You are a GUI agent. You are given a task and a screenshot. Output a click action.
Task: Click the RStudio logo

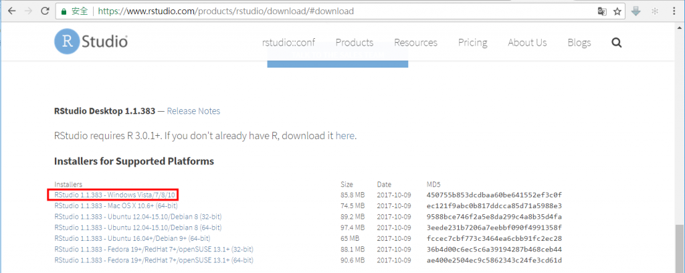[x=91, y=42]
